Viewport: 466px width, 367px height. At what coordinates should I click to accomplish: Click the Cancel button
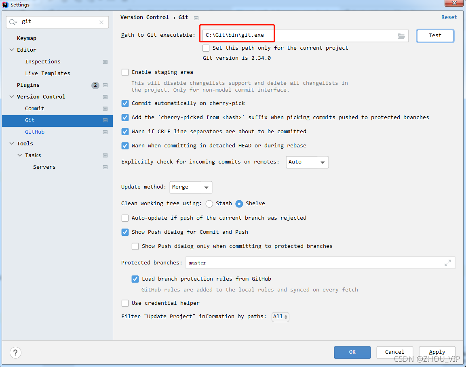pyautogui.click(x=395, y=352)
